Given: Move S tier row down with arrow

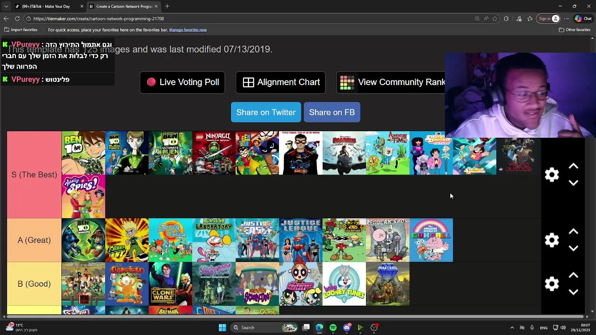Looking at the screenshot, I should coord(573,183).
